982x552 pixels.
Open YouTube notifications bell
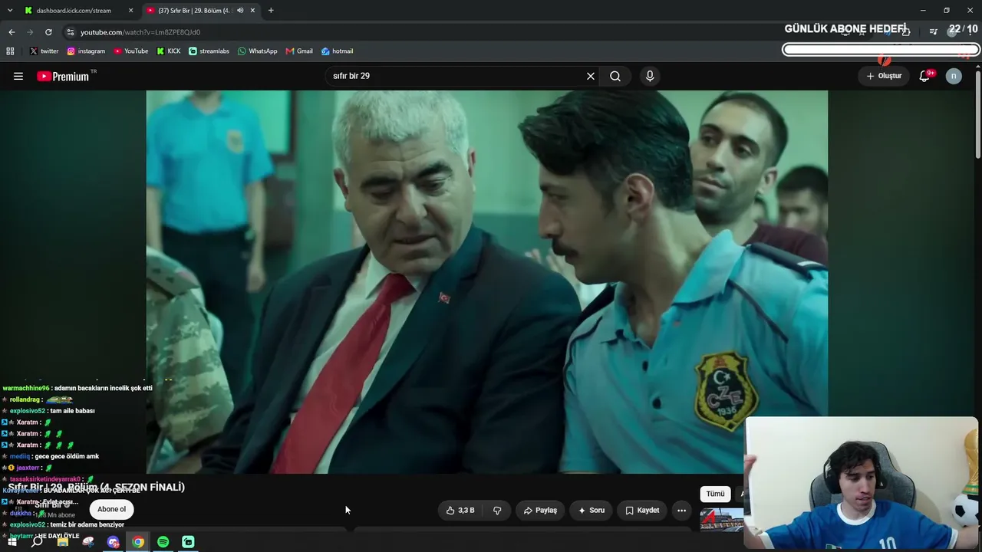pos(924,76)
